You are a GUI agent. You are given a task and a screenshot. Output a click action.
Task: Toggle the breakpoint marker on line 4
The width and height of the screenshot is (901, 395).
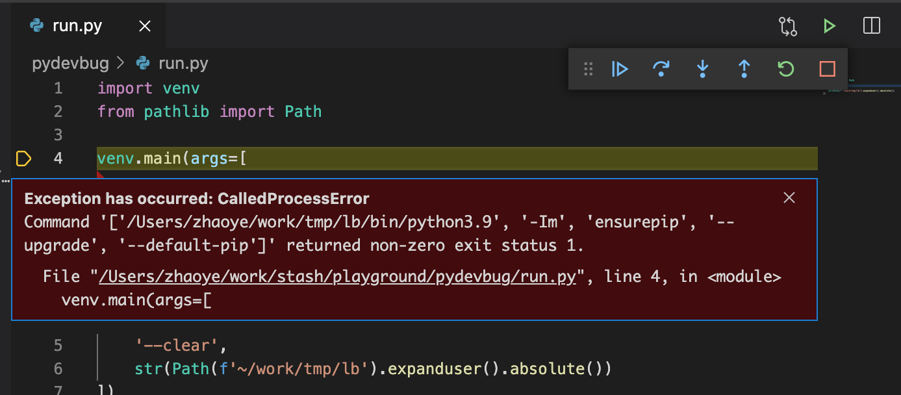23,158
